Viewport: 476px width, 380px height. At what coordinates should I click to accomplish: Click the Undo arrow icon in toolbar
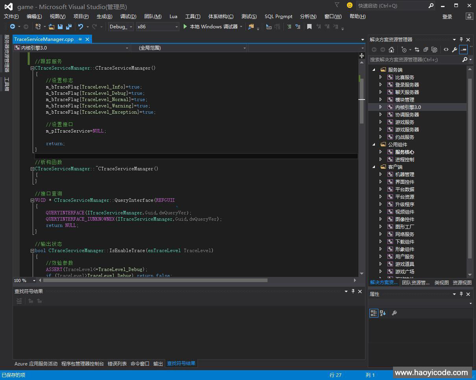(x=80, y=27)
